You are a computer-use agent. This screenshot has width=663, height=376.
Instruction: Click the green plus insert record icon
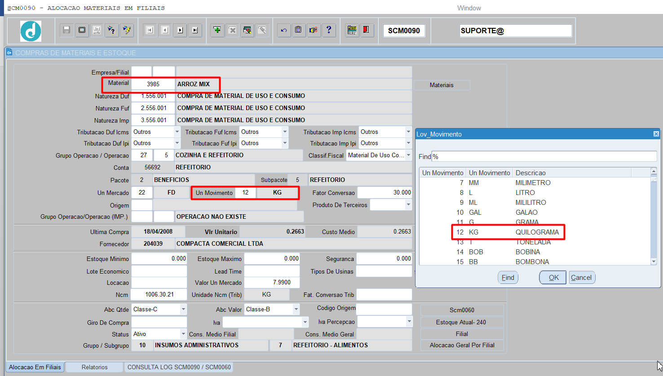217,30
